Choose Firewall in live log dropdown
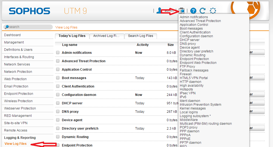Viewport: 273px width, 147px height. point(186,74)
